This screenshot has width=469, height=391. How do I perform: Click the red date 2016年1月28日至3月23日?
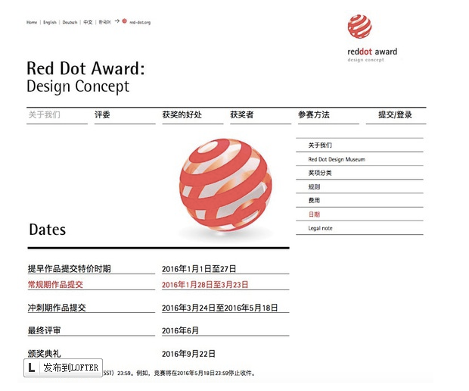pos(205,285)
